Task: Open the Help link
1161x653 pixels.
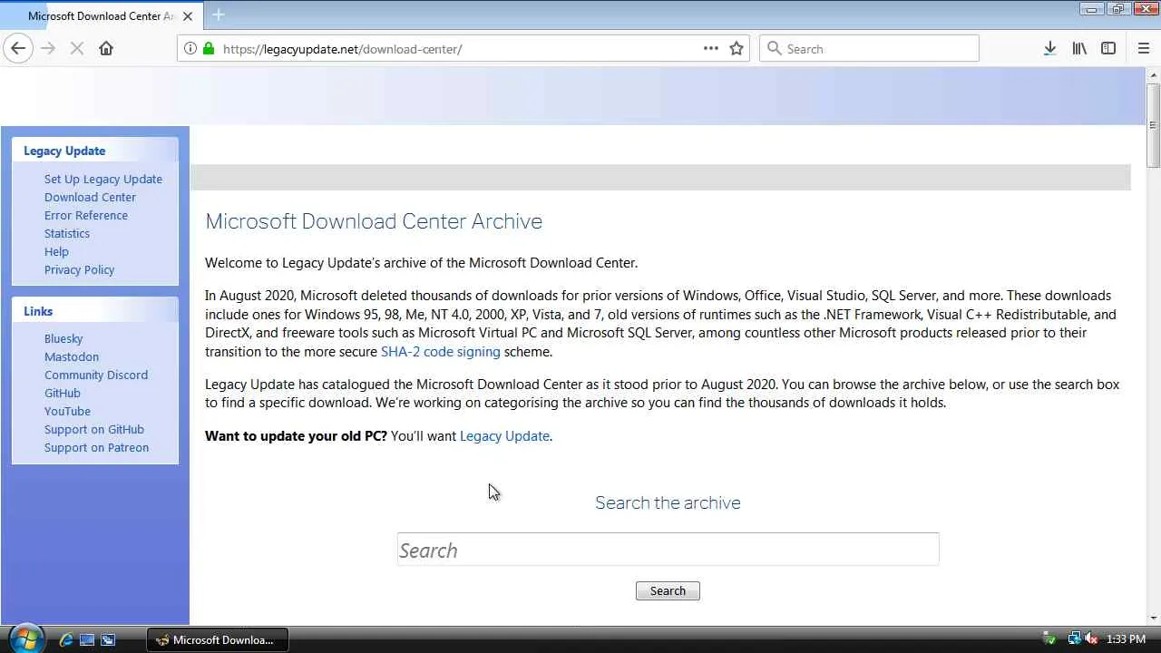Action: (56, 251)
